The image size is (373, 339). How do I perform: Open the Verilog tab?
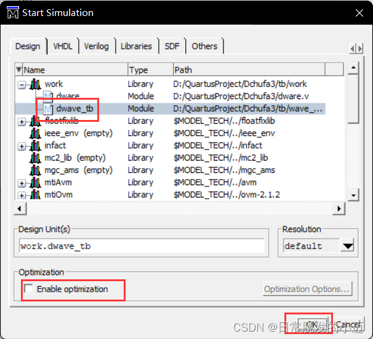pyautogui.click(x=97, y=46)
